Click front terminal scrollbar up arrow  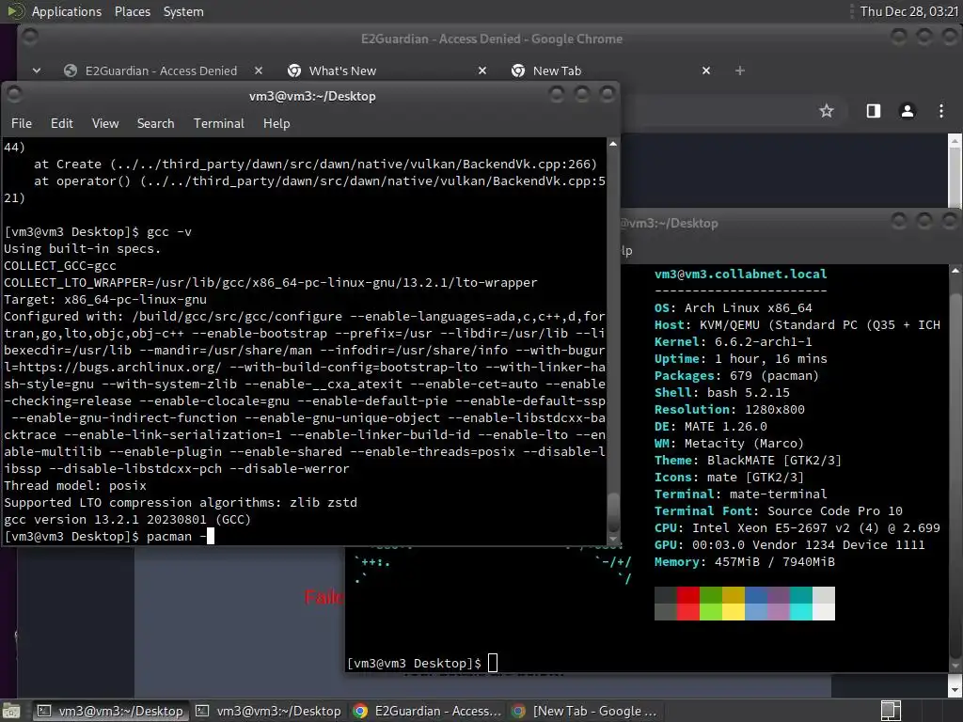[613, 144]
